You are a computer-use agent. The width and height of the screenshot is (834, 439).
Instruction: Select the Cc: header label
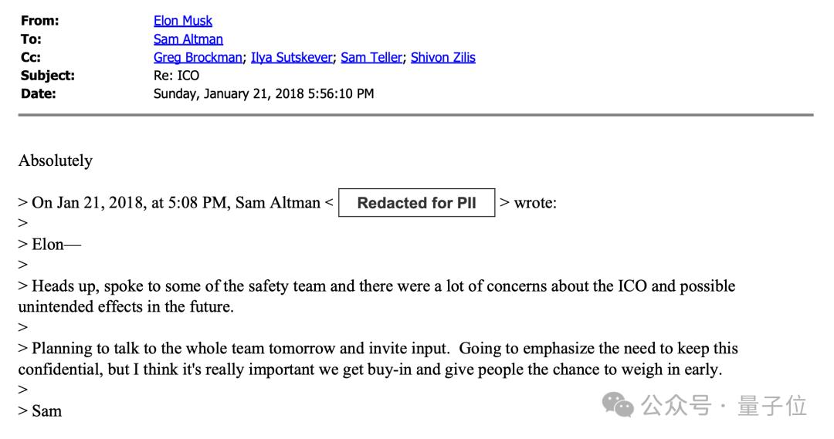31,57
